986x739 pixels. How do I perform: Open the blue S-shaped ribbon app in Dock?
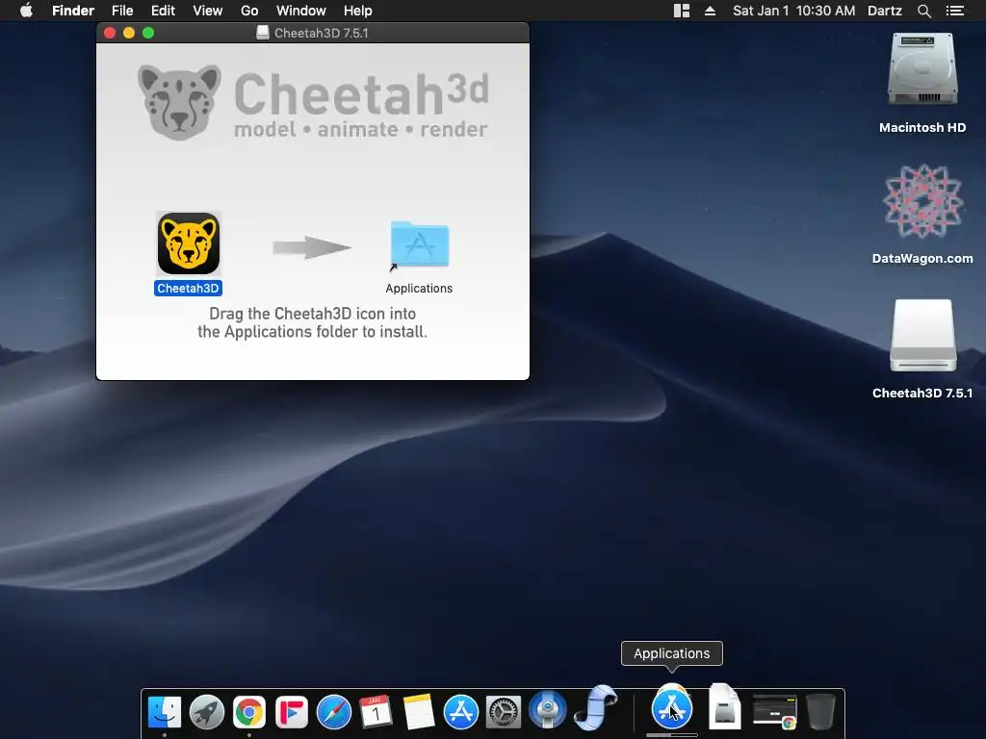[x=595, y=708]
